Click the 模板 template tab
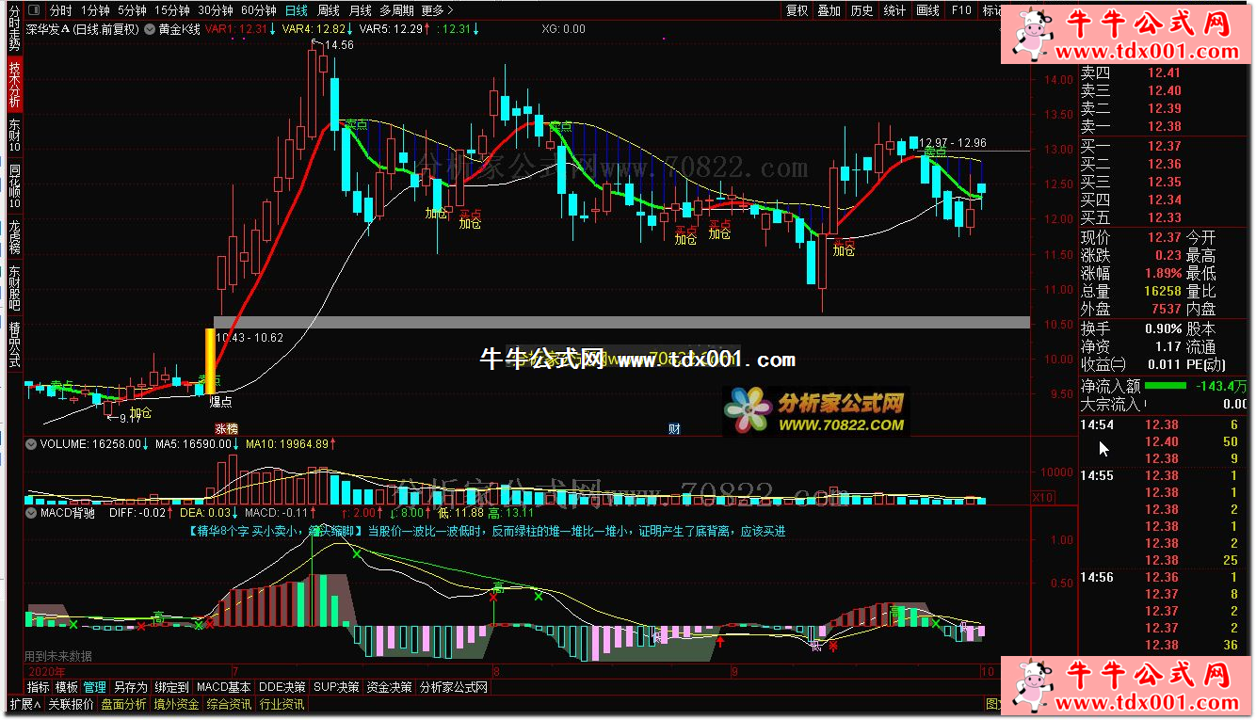This screenshot has width=1256, height=720. 67,687
